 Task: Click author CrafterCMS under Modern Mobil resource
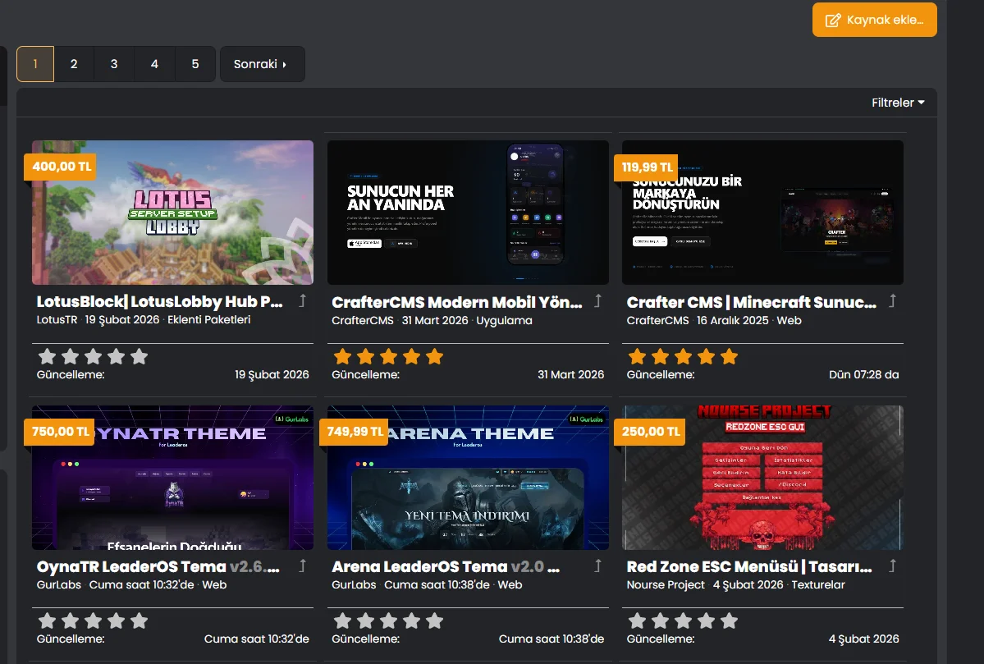363,320
